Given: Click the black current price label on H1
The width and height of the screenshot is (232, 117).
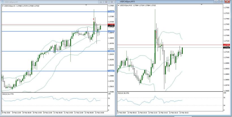Looking at the screenshot, I should [x=111, y=26].
